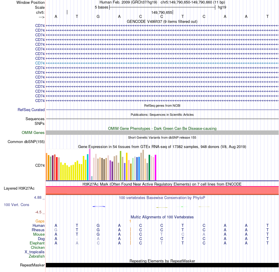Click the CD74 label of the GTEx chart
This screenshot has width=279, height=272.
[40, 166]
